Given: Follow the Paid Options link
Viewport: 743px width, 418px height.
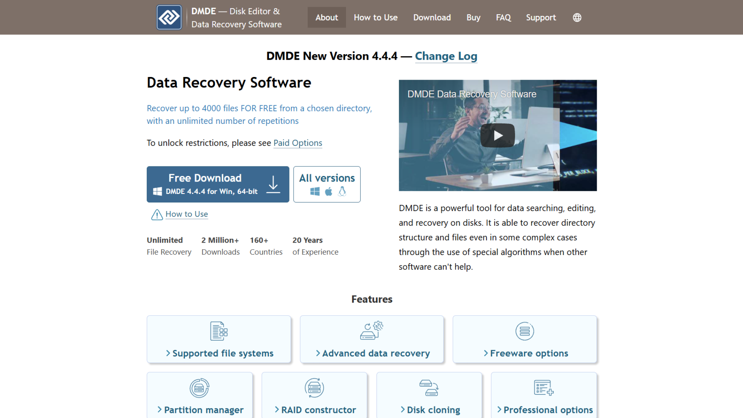Looking at the screenshot, I should coord(298,143).
